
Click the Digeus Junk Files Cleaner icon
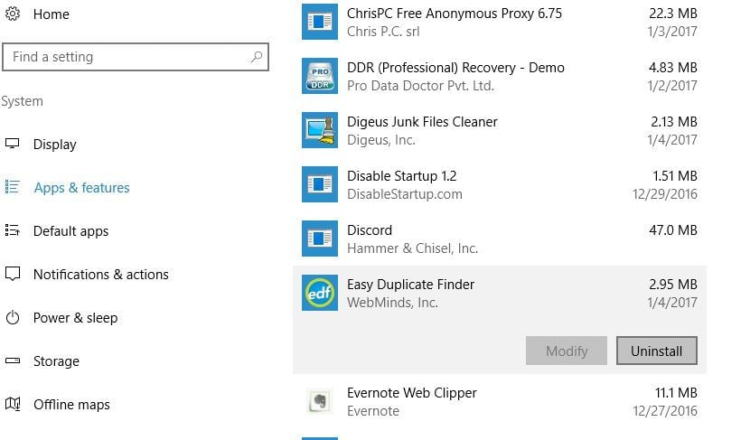[x=320, y=130]
